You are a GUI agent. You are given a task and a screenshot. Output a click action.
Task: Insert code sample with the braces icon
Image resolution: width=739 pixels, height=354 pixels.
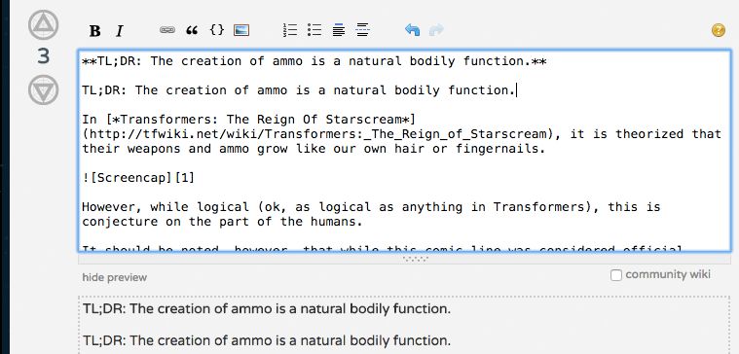[x=217, y=30]
